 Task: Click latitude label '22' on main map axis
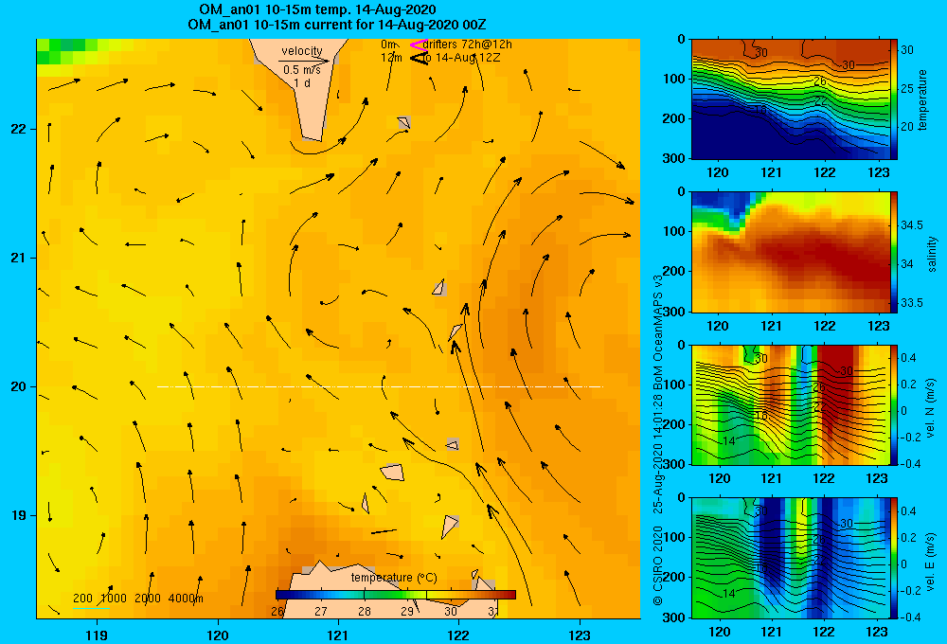pos(19,130)
